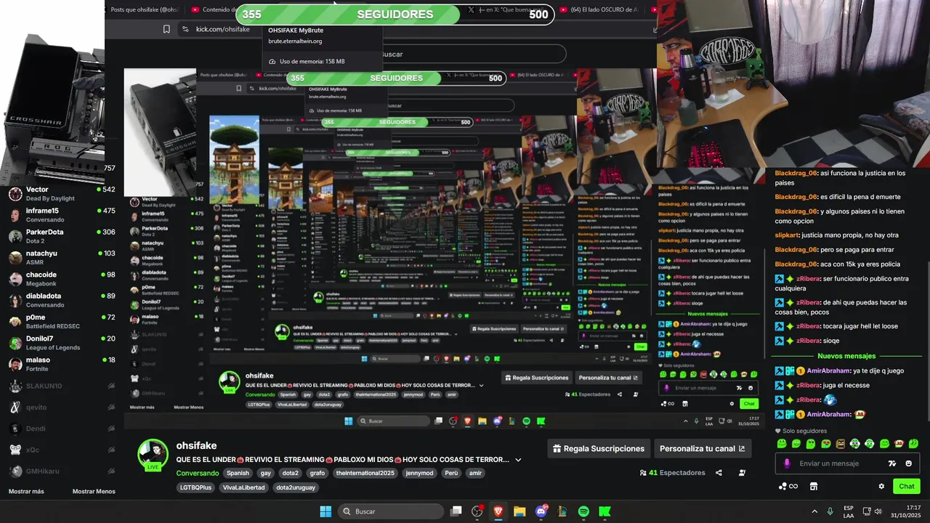
Task: Open p0me's Battlefield REDSEC channel
Action: coord(62,322)
